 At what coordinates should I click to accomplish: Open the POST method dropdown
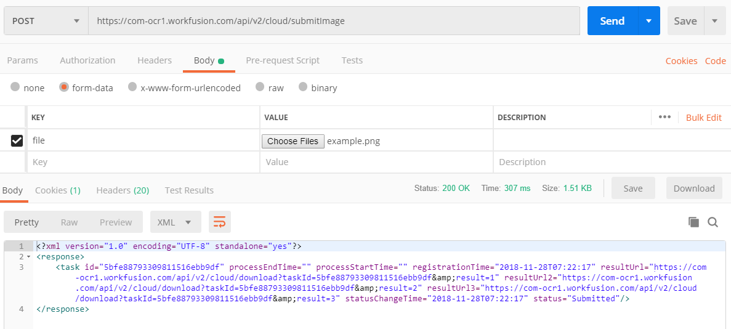(46, 21)
